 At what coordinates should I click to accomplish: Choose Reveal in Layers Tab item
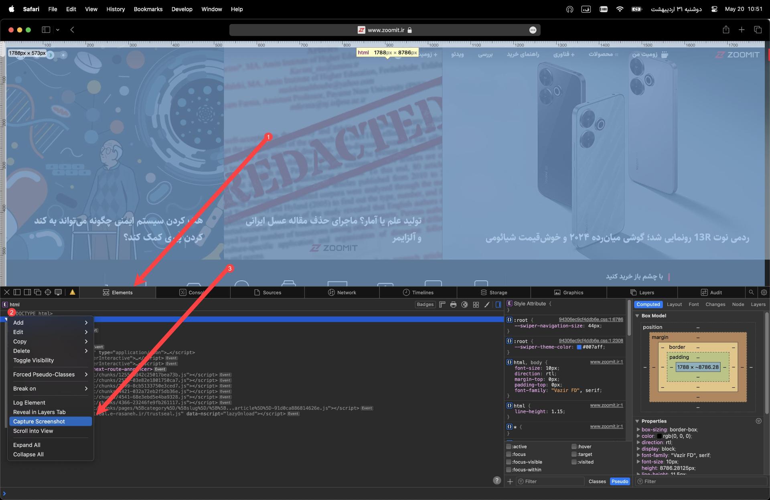tap(51, 412)
